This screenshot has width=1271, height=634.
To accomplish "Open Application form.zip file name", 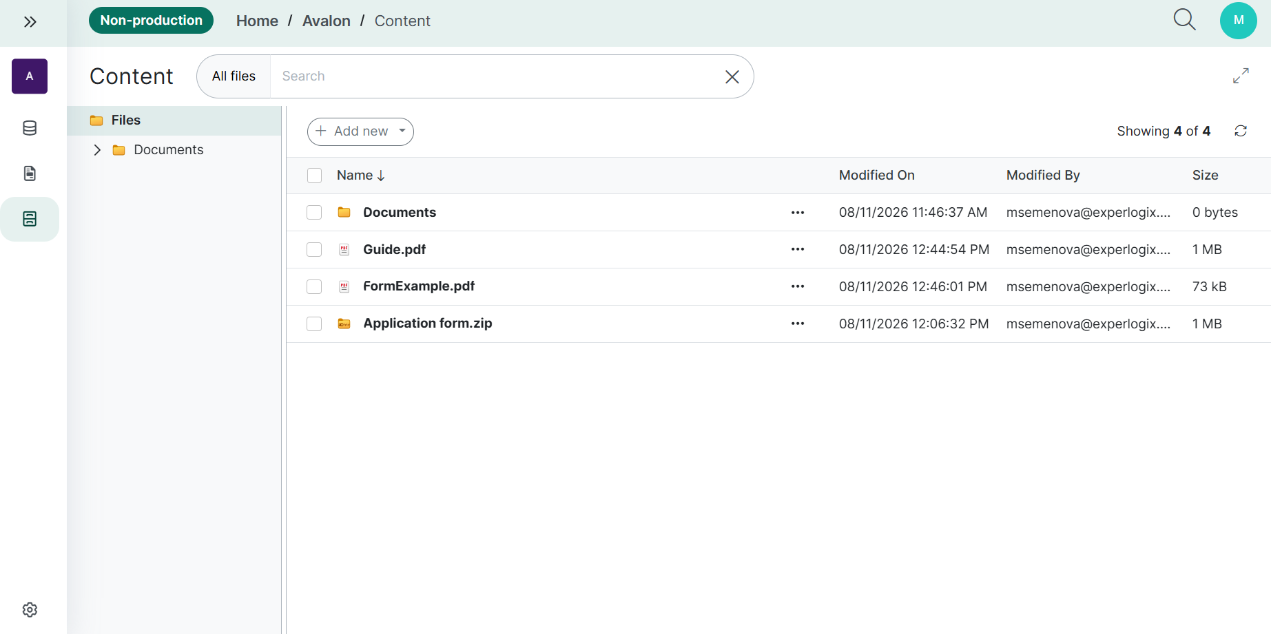I will (428, 324).
